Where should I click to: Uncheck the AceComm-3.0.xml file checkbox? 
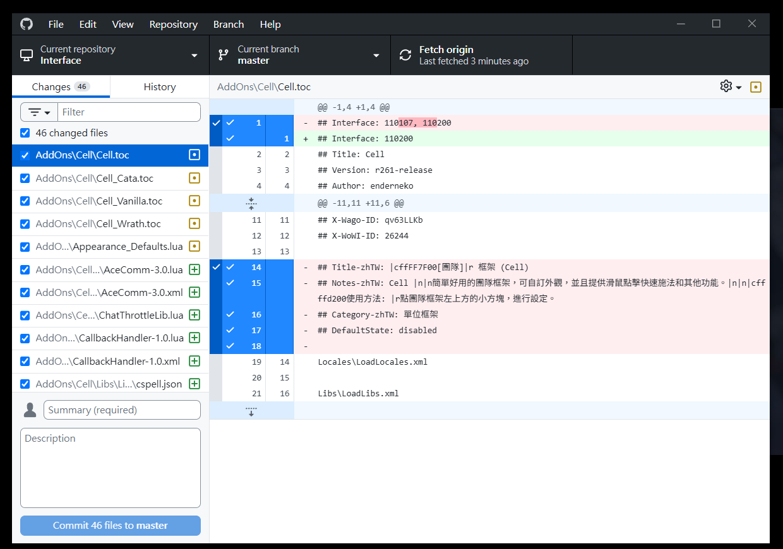[25, 292]
